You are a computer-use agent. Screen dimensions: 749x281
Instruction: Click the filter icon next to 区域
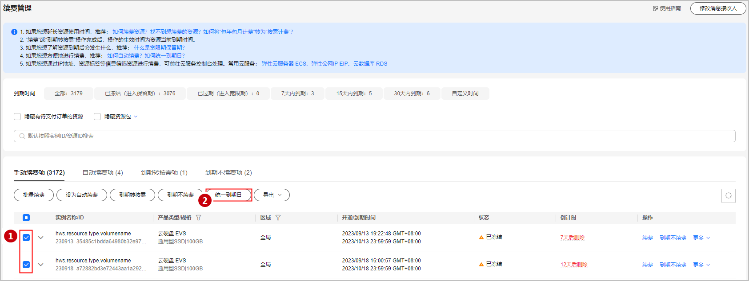coord(278,218)
